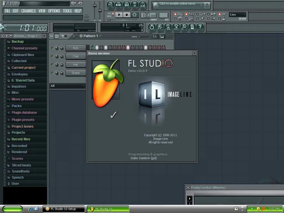This screenshot has width=284, height=213.
Task: Toggle wait for input light
Action: (x=186, y=19)
